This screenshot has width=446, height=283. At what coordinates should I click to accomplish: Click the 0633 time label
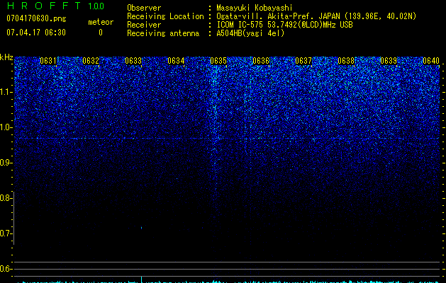(133, 61)
